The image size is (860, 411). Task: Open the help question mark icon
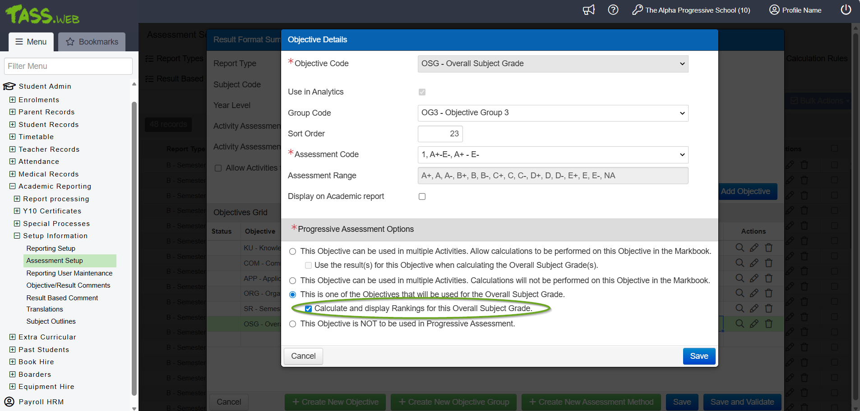[x=613, y=10]
